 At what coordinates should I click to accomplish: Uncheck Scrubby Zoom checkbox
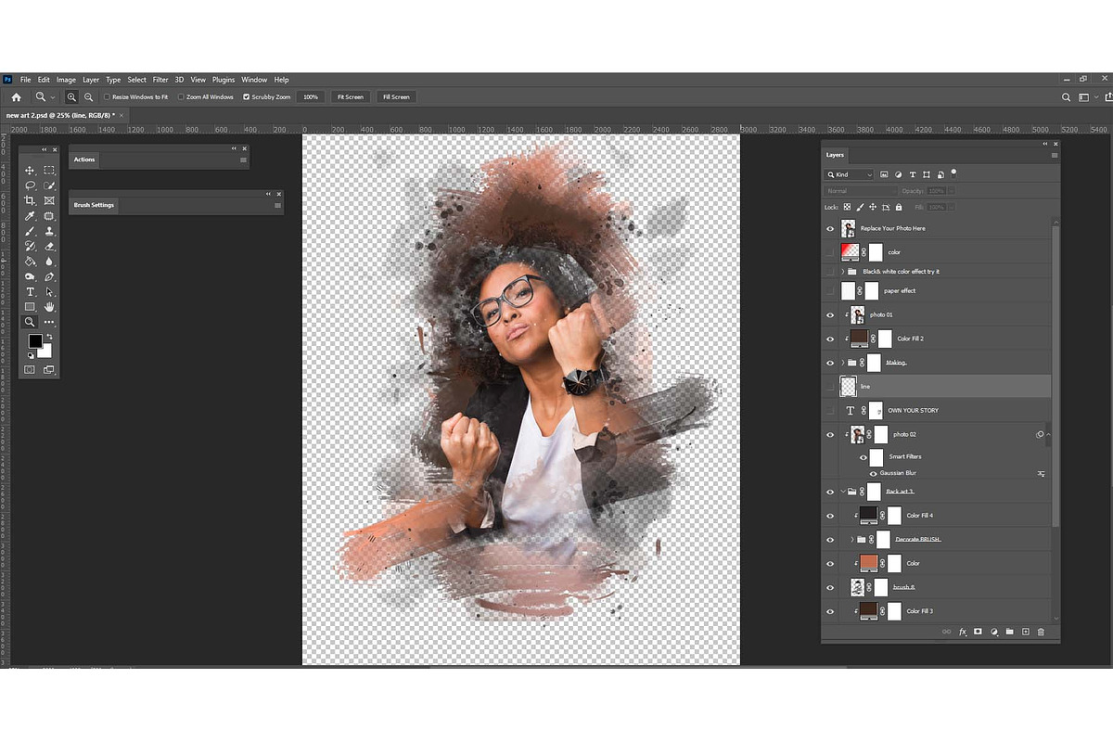(246, 96)
